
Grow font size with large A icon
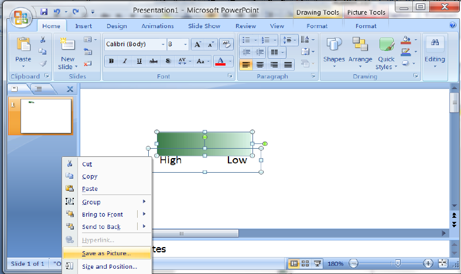(x=197, y=44)
